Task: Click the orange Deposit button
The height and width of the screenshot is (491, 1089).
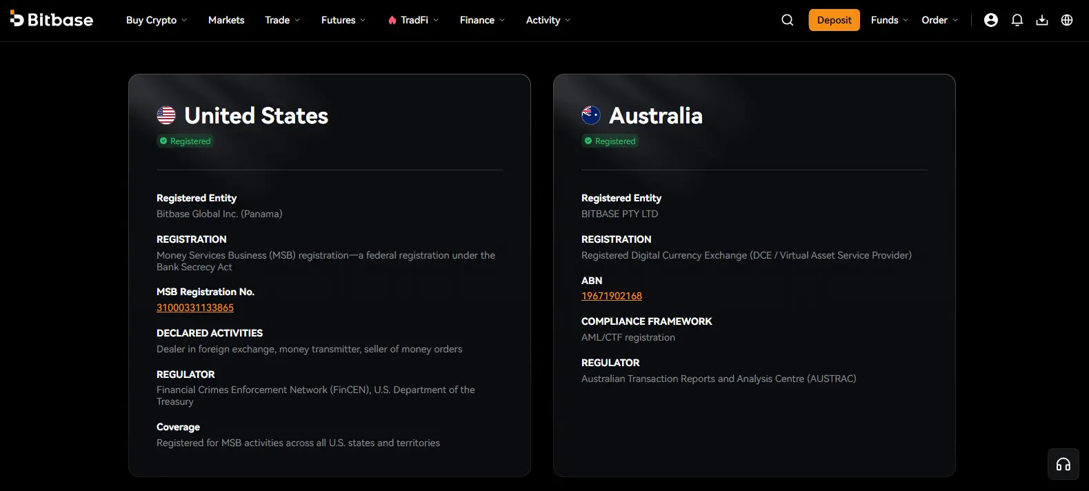Action: [835, 20]
